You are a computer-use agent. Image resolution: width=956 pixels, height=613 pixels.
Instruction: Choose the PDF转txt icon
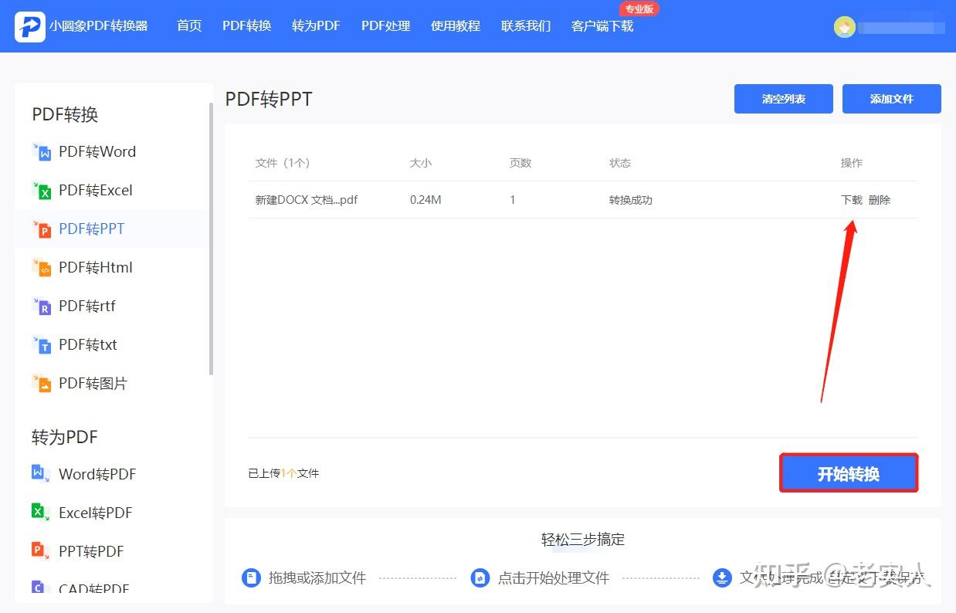click(42, 345)
